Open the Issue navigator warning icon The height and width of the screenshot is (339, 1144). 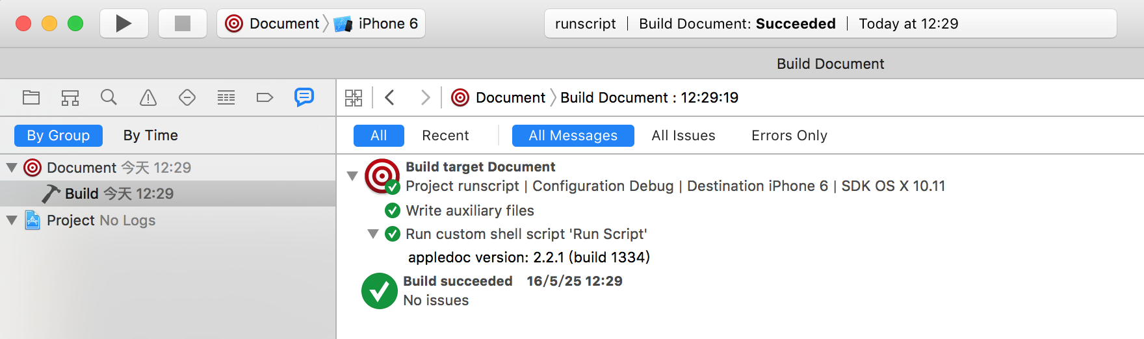(148, 97)
